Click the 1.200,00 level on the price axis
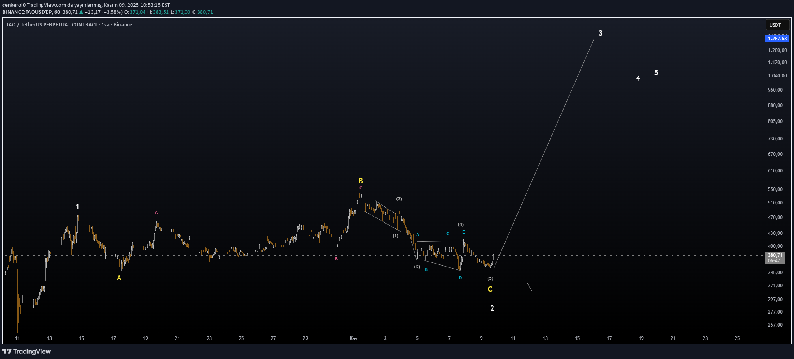794x359 pixels. point(777,50)
